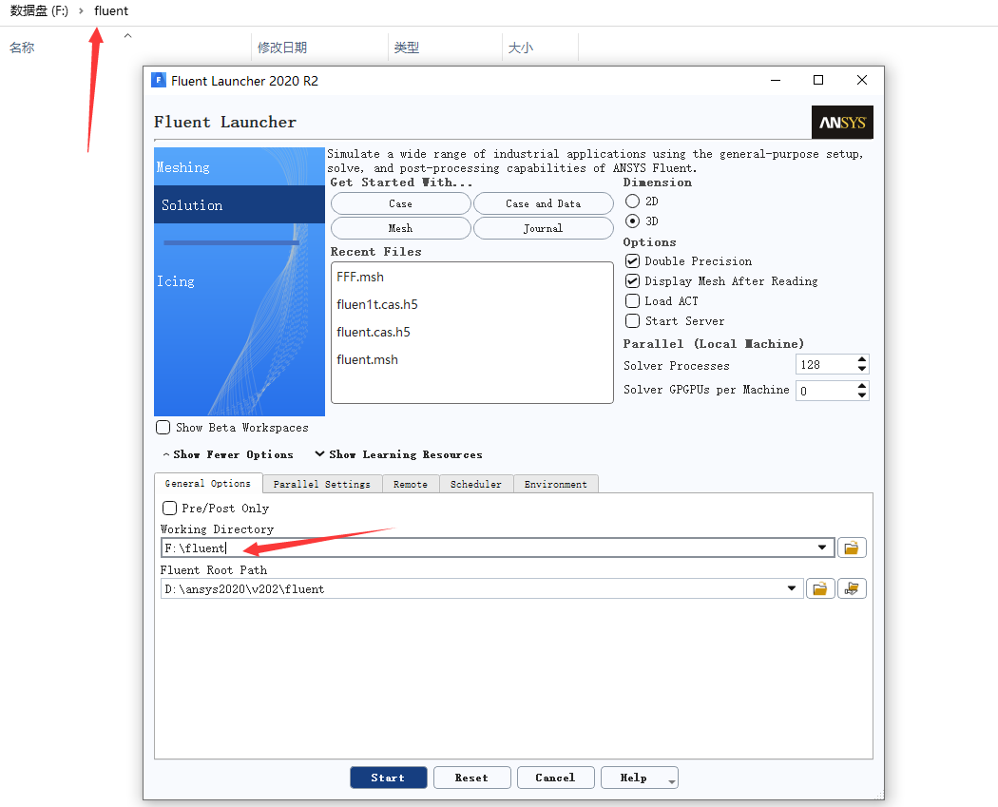Select Meshing workspace
The width and height of the screenshot is (998, 807).
tap(240, 166)
